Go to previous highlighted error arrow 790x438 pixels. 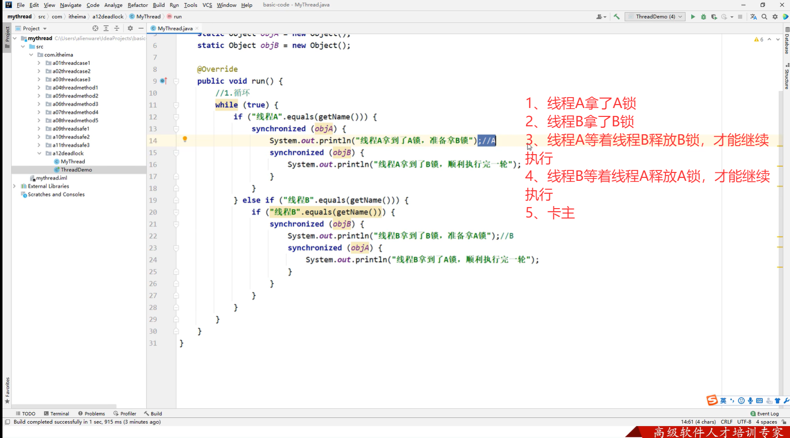tap(769, 40)
